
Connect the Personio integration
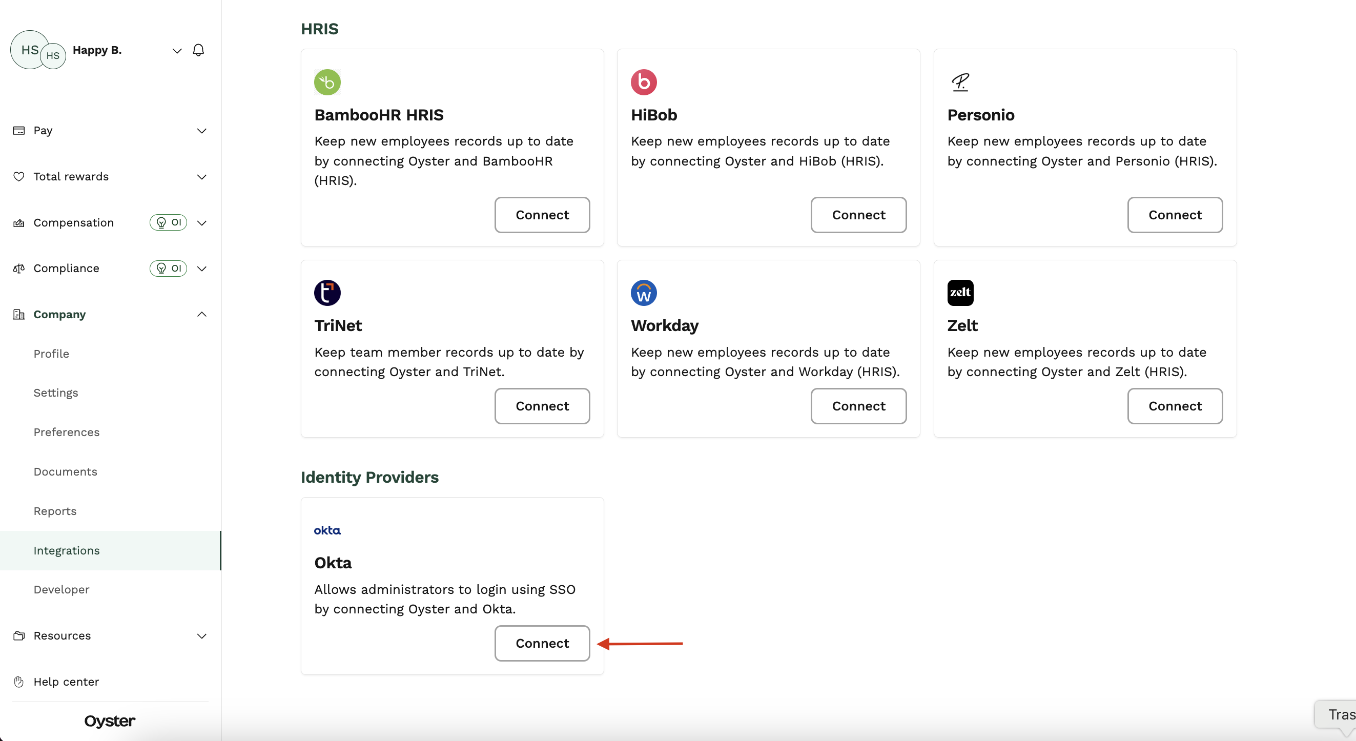pyautogui.click(x=1175, y=215)
